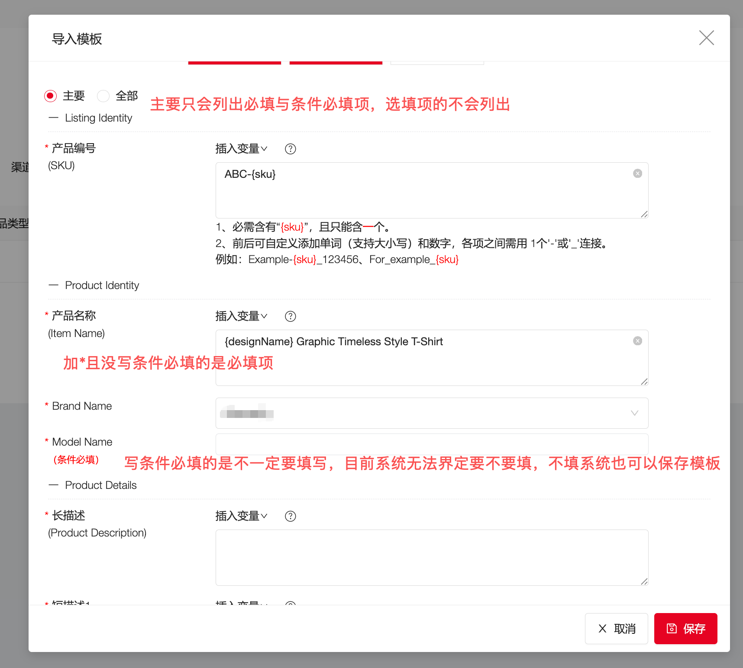Click help icon beside SKU insert variable
This screenshot has height=668, width=743.
click(291, 149)
